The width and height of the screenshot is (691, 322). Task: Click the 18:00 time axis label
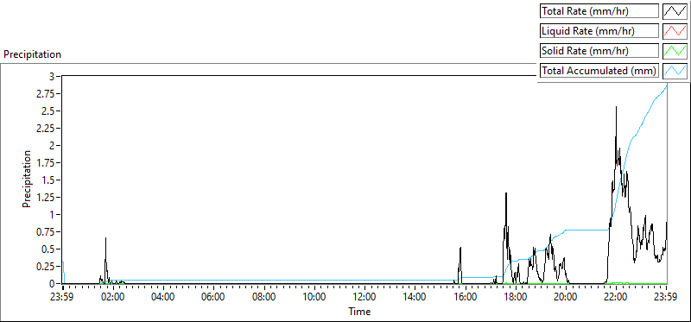click(516, 296)
